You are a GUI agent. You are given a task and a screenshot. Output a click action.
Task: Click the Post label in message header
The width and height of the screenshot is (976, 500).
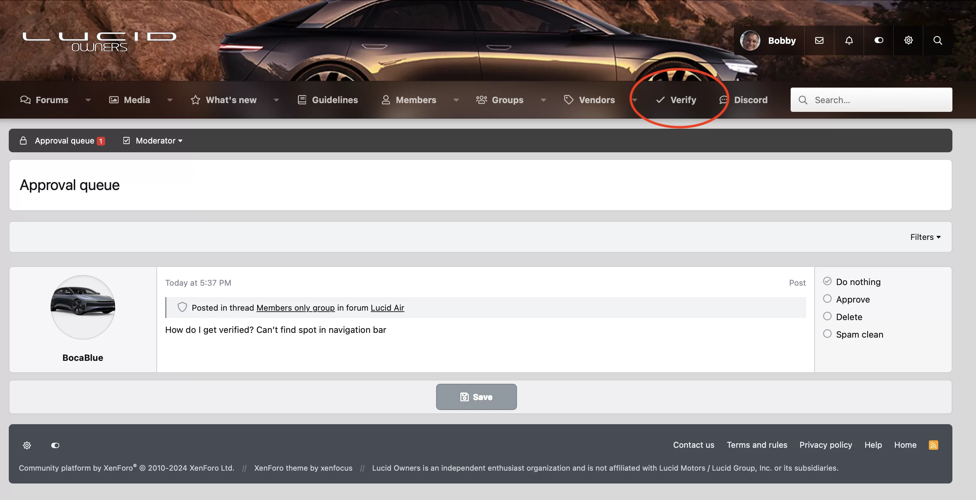[797, 283]
